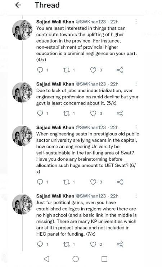162x267 pixels.
Task: Open three-dot menu on the (7/x) tweet
Action: pyautogui.click(x=136, y=196)
